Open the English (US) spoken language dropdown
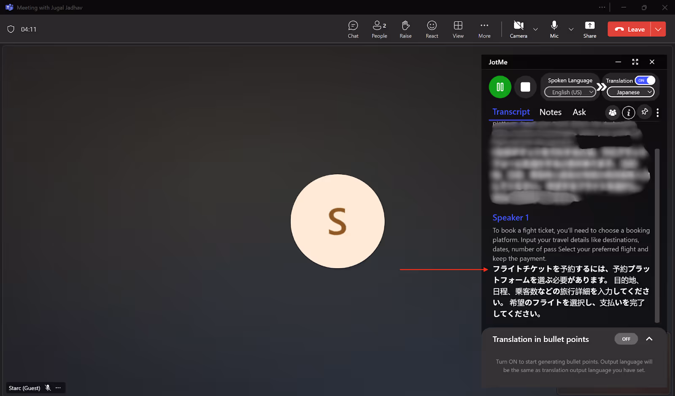 (570, 92)
